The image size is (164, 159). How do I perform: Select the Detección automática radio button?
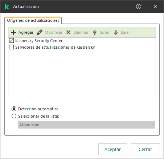click(x=14, y=109)
